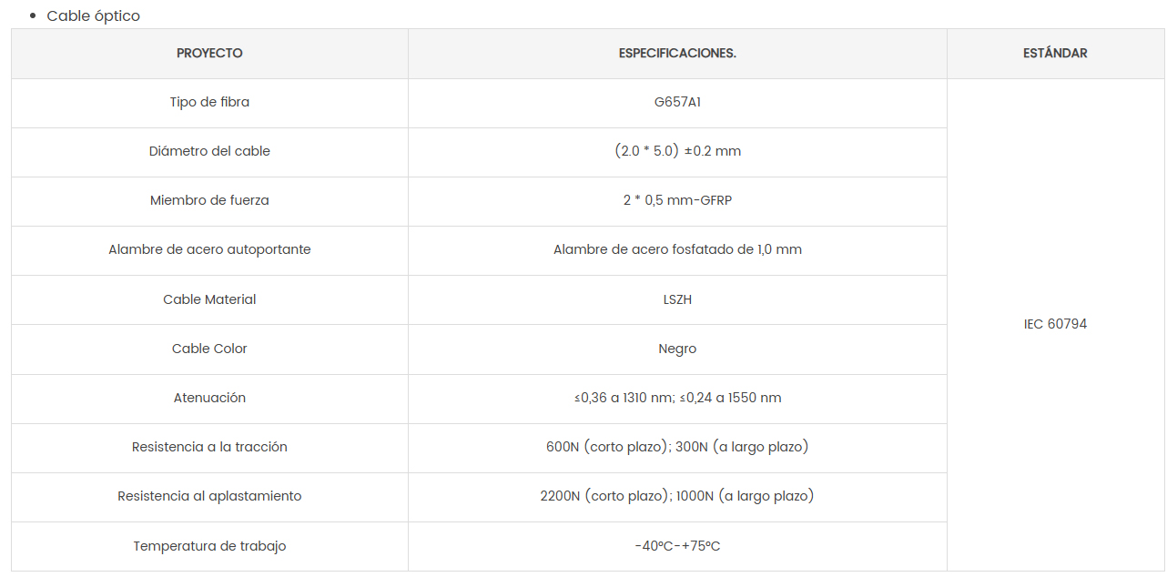Screen dimensions: 1167x577
Task: Click the Atenuación row label
Action: pos(209,398)
